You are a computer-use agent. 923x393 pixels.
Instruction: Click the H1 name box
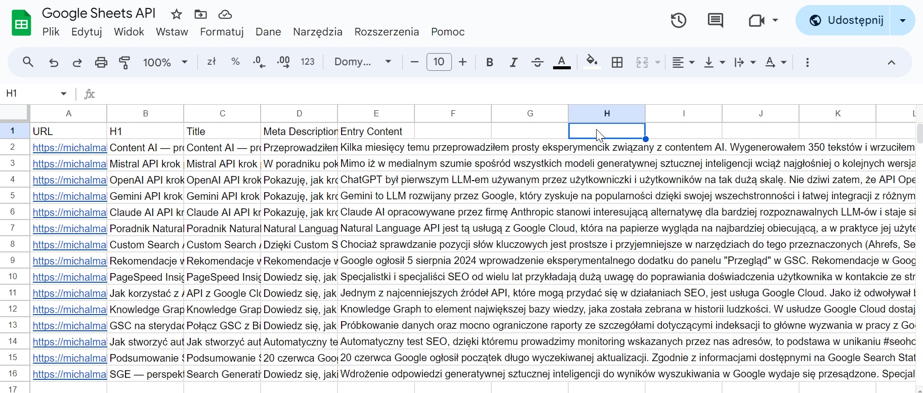tap(29, 94)
